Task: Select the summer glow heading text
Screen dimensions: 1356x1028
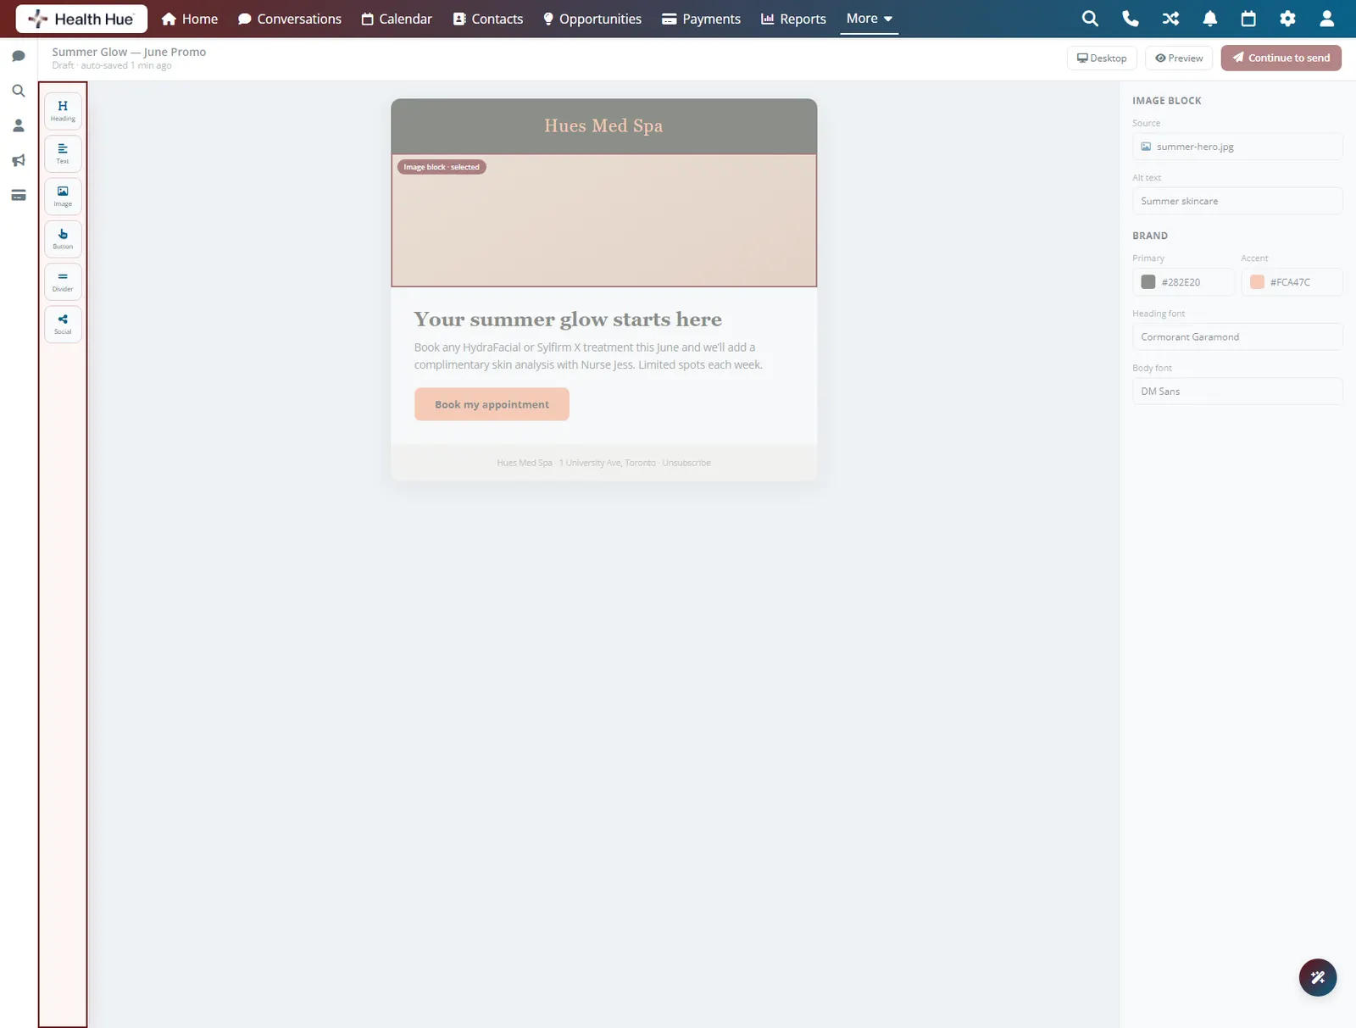Action: (568, 320)
